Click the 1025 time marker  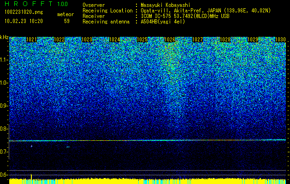coord(142,40)
